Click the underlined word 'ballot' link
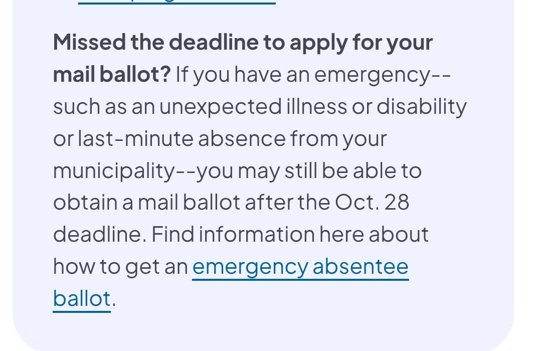 (x=81, y=299)
